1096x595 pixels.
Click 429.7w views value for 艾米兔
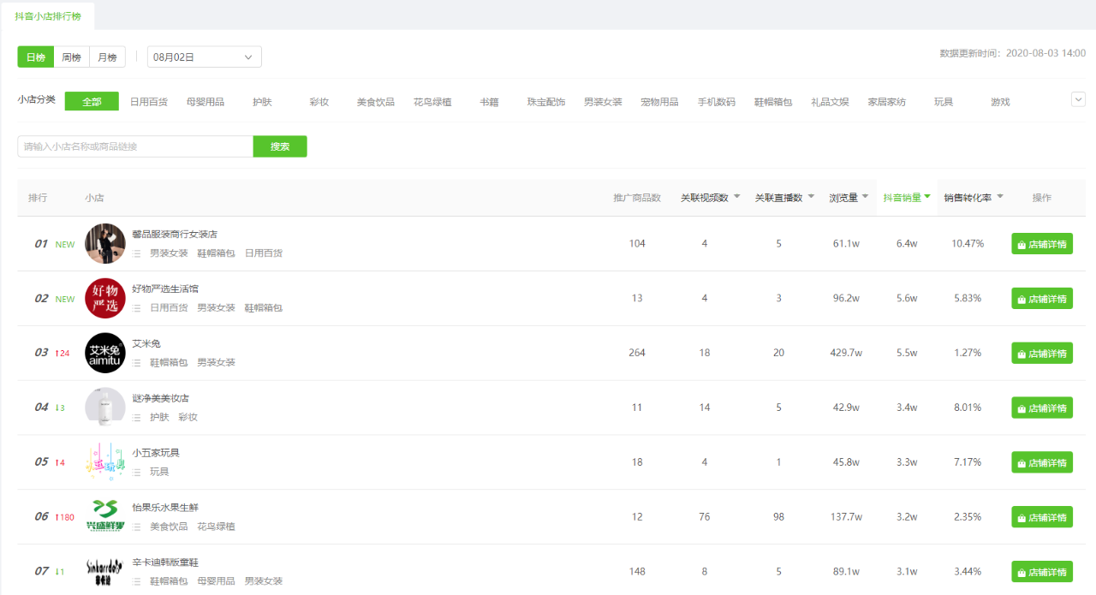(844, 353)
